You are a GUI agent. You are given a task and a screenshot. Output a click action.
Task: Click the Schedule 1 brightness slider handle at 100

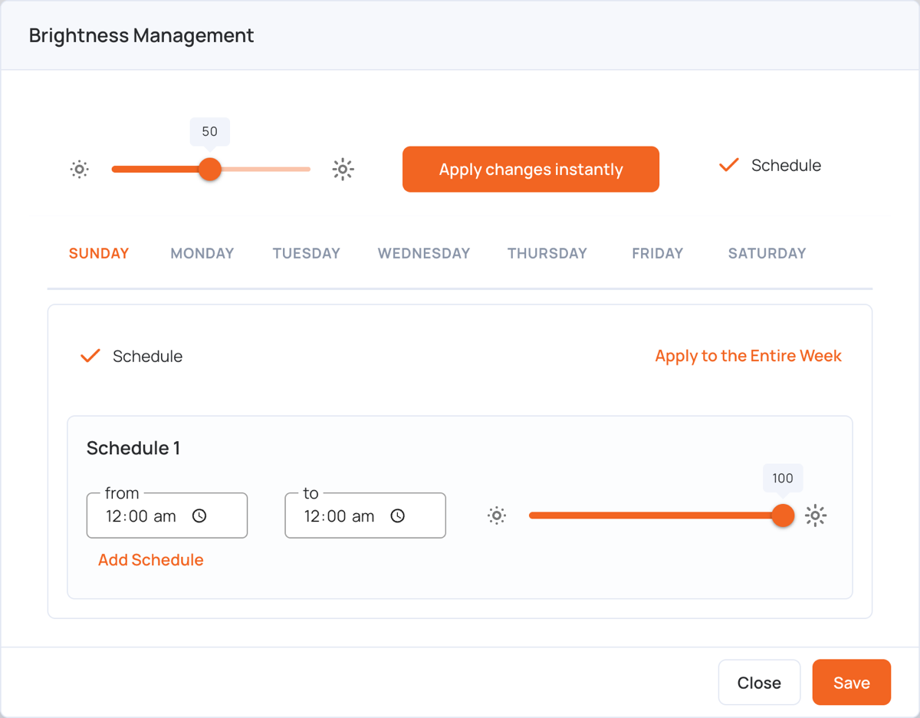[783, 515]
